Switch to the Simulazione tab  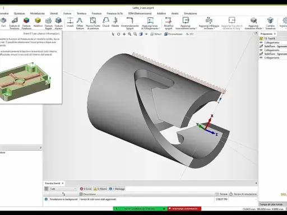pyautogui.click(x=190, y=13)
